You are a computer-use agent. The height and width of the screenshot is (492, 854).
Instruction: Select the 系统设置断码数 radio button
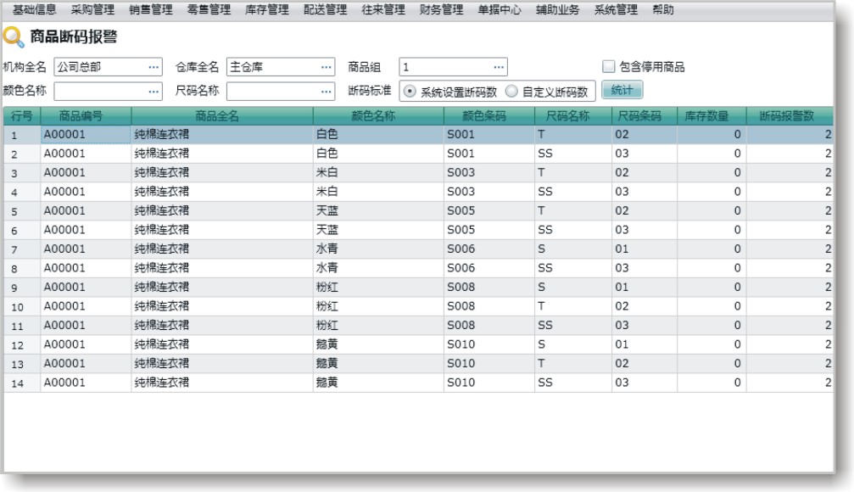[410, 91]
